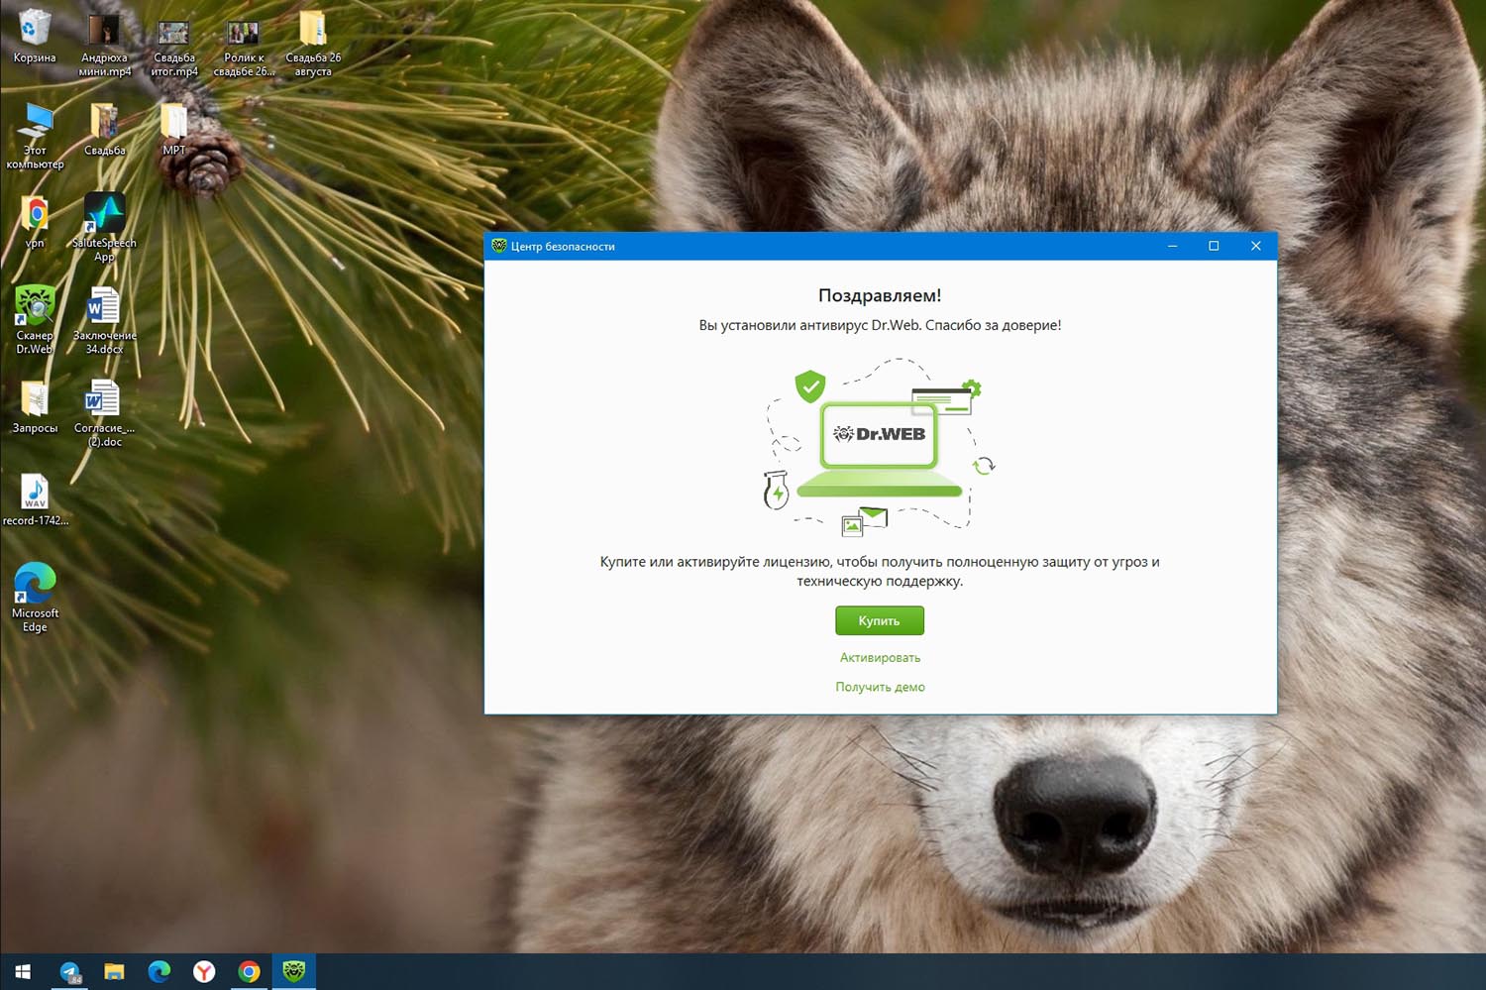Image resolution: width=1486 pixels, height=990 pixels.
Task: Click the Dr.Web taskbar icon
Action: click(x=294, y=971)
